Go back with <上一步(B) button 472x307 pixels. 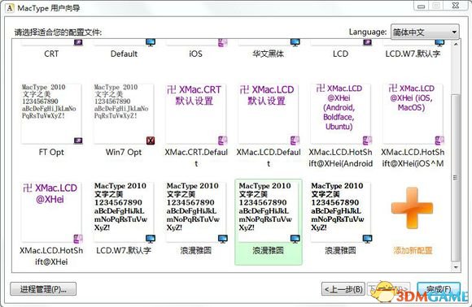(343, 289)
